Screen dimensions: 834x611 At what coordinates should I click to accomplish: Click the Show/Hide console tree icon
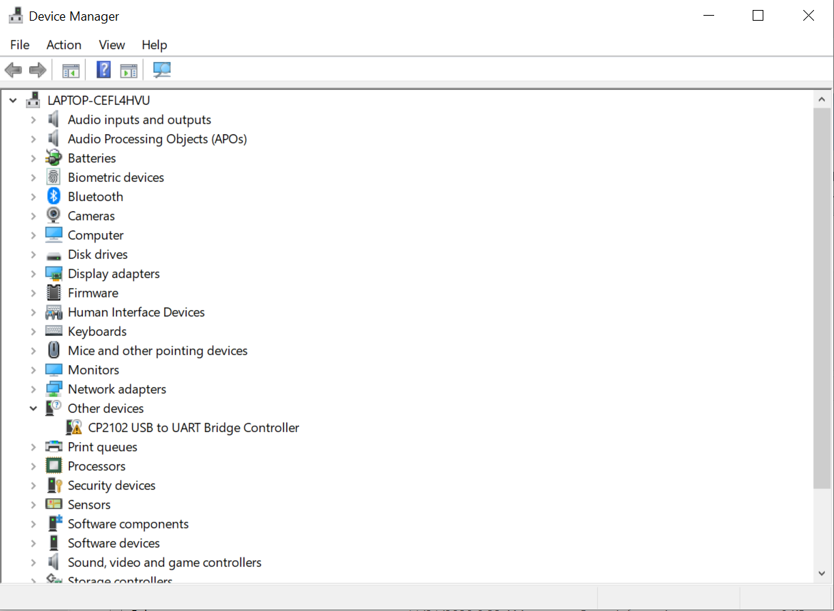coord(71,70)
